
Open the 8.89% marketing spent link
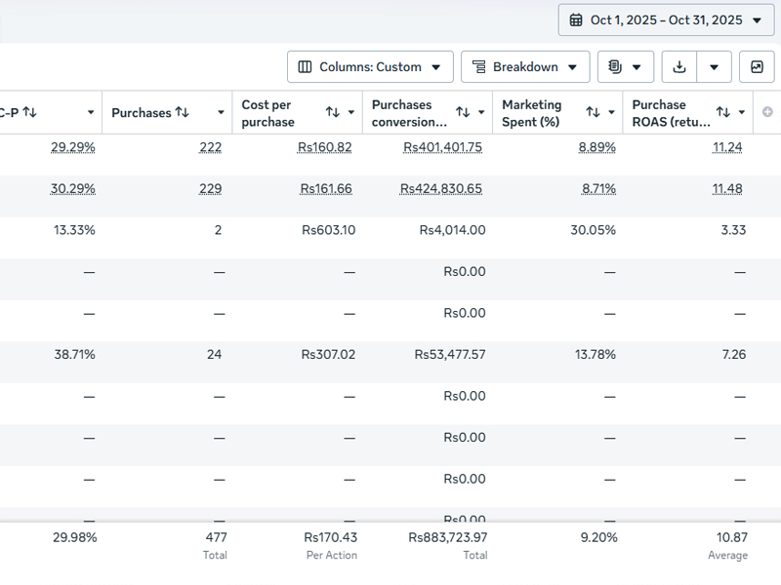(597, 147)
